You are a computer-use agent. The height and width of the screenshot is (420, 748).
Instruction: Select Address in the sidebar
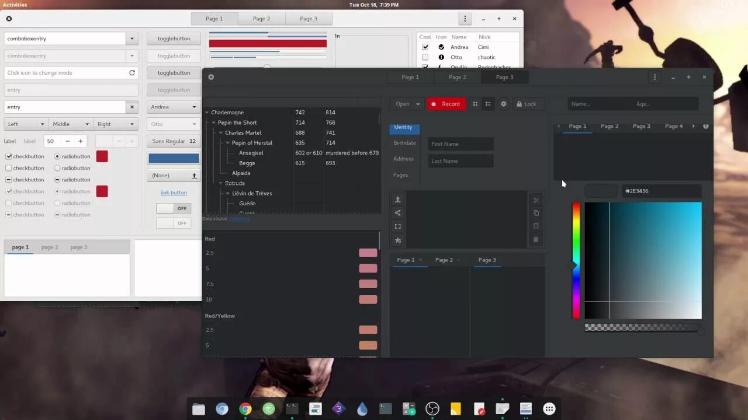pyautogui.click(x=404, y=159)
